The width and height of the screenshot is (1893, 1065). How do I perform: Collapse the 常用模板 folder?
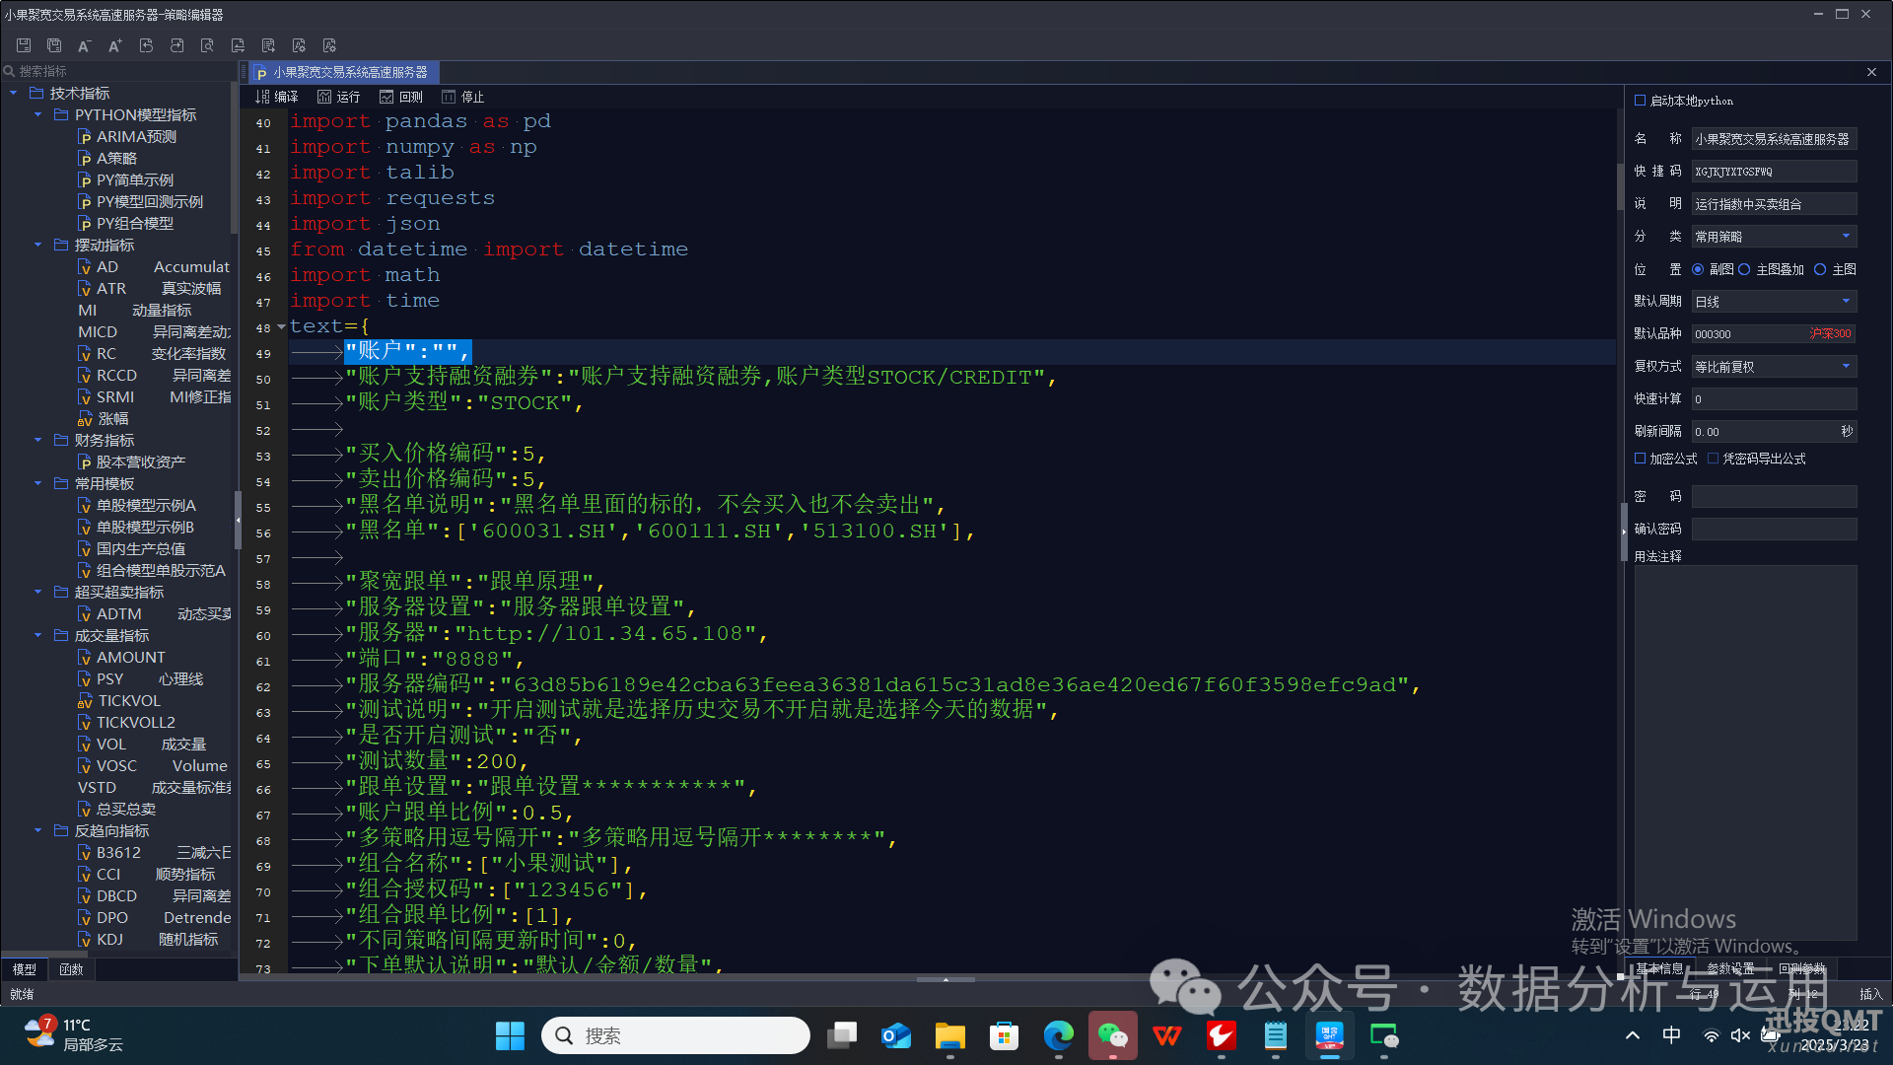[x=38, y=483]
